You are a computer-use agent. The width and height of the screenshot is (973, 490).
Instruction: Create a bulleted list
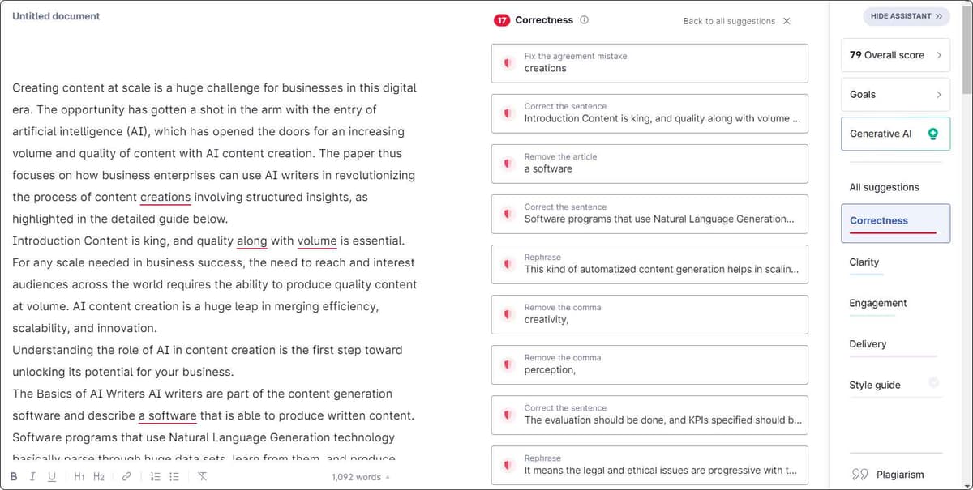click(174, 477)
